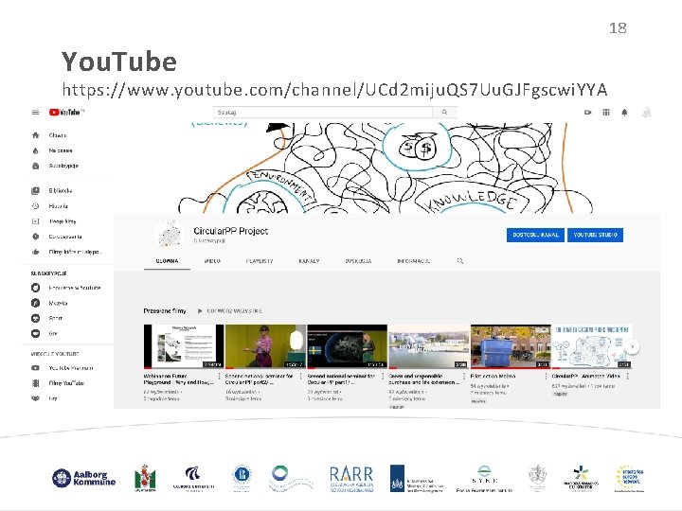Switch to the Playlists tab

(x=260, y=261)
